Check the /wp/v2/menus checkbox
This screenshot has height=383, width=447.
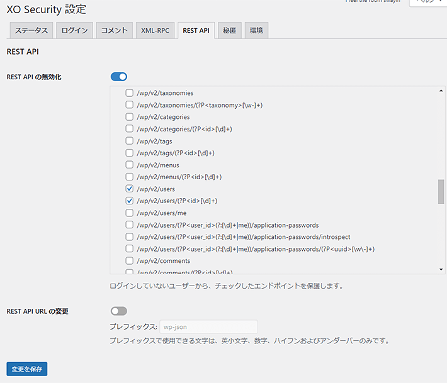[130, 165]
